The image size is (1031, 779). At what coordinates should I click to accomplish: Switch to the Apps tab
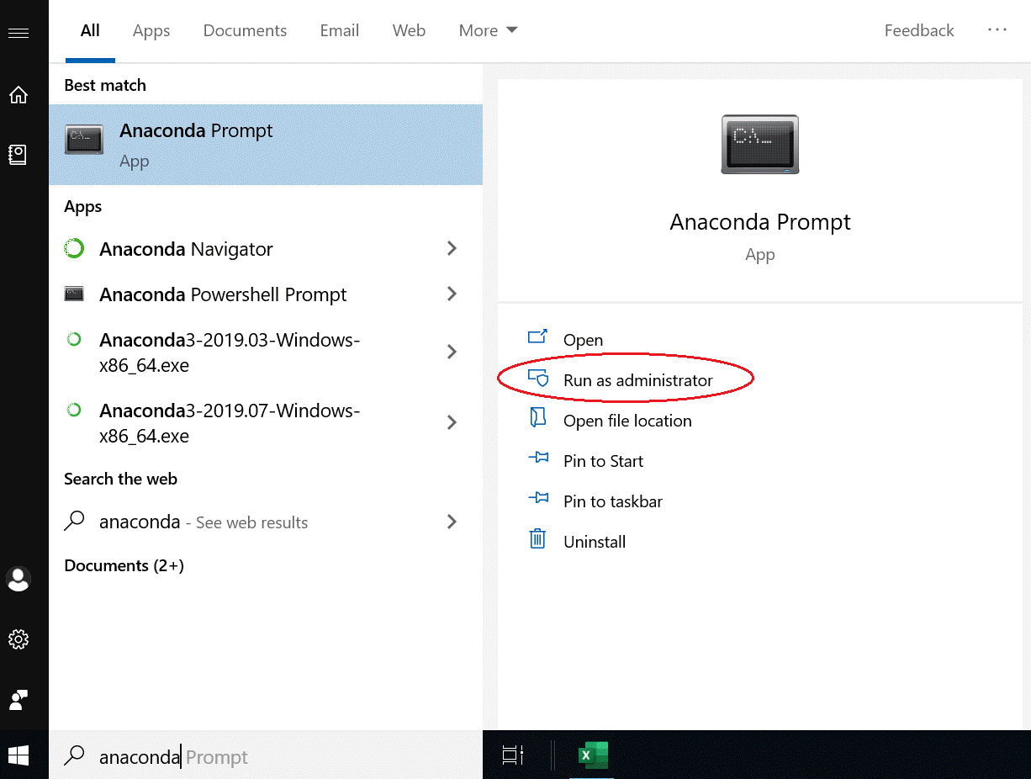click(151, 30)
